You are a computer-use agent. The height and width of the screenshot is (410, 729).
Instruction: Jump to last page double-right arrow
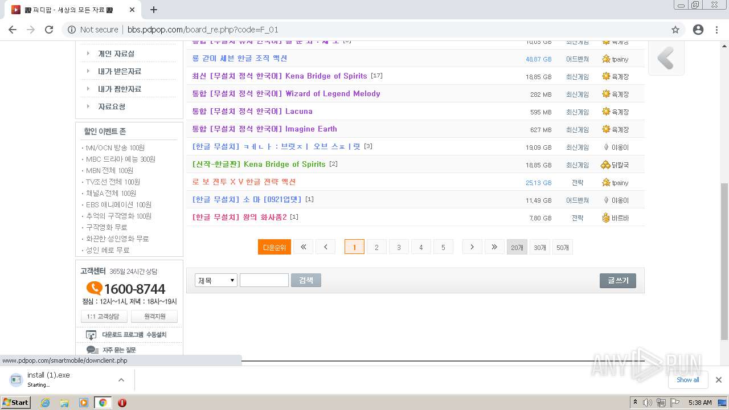[x=494, y=247]
